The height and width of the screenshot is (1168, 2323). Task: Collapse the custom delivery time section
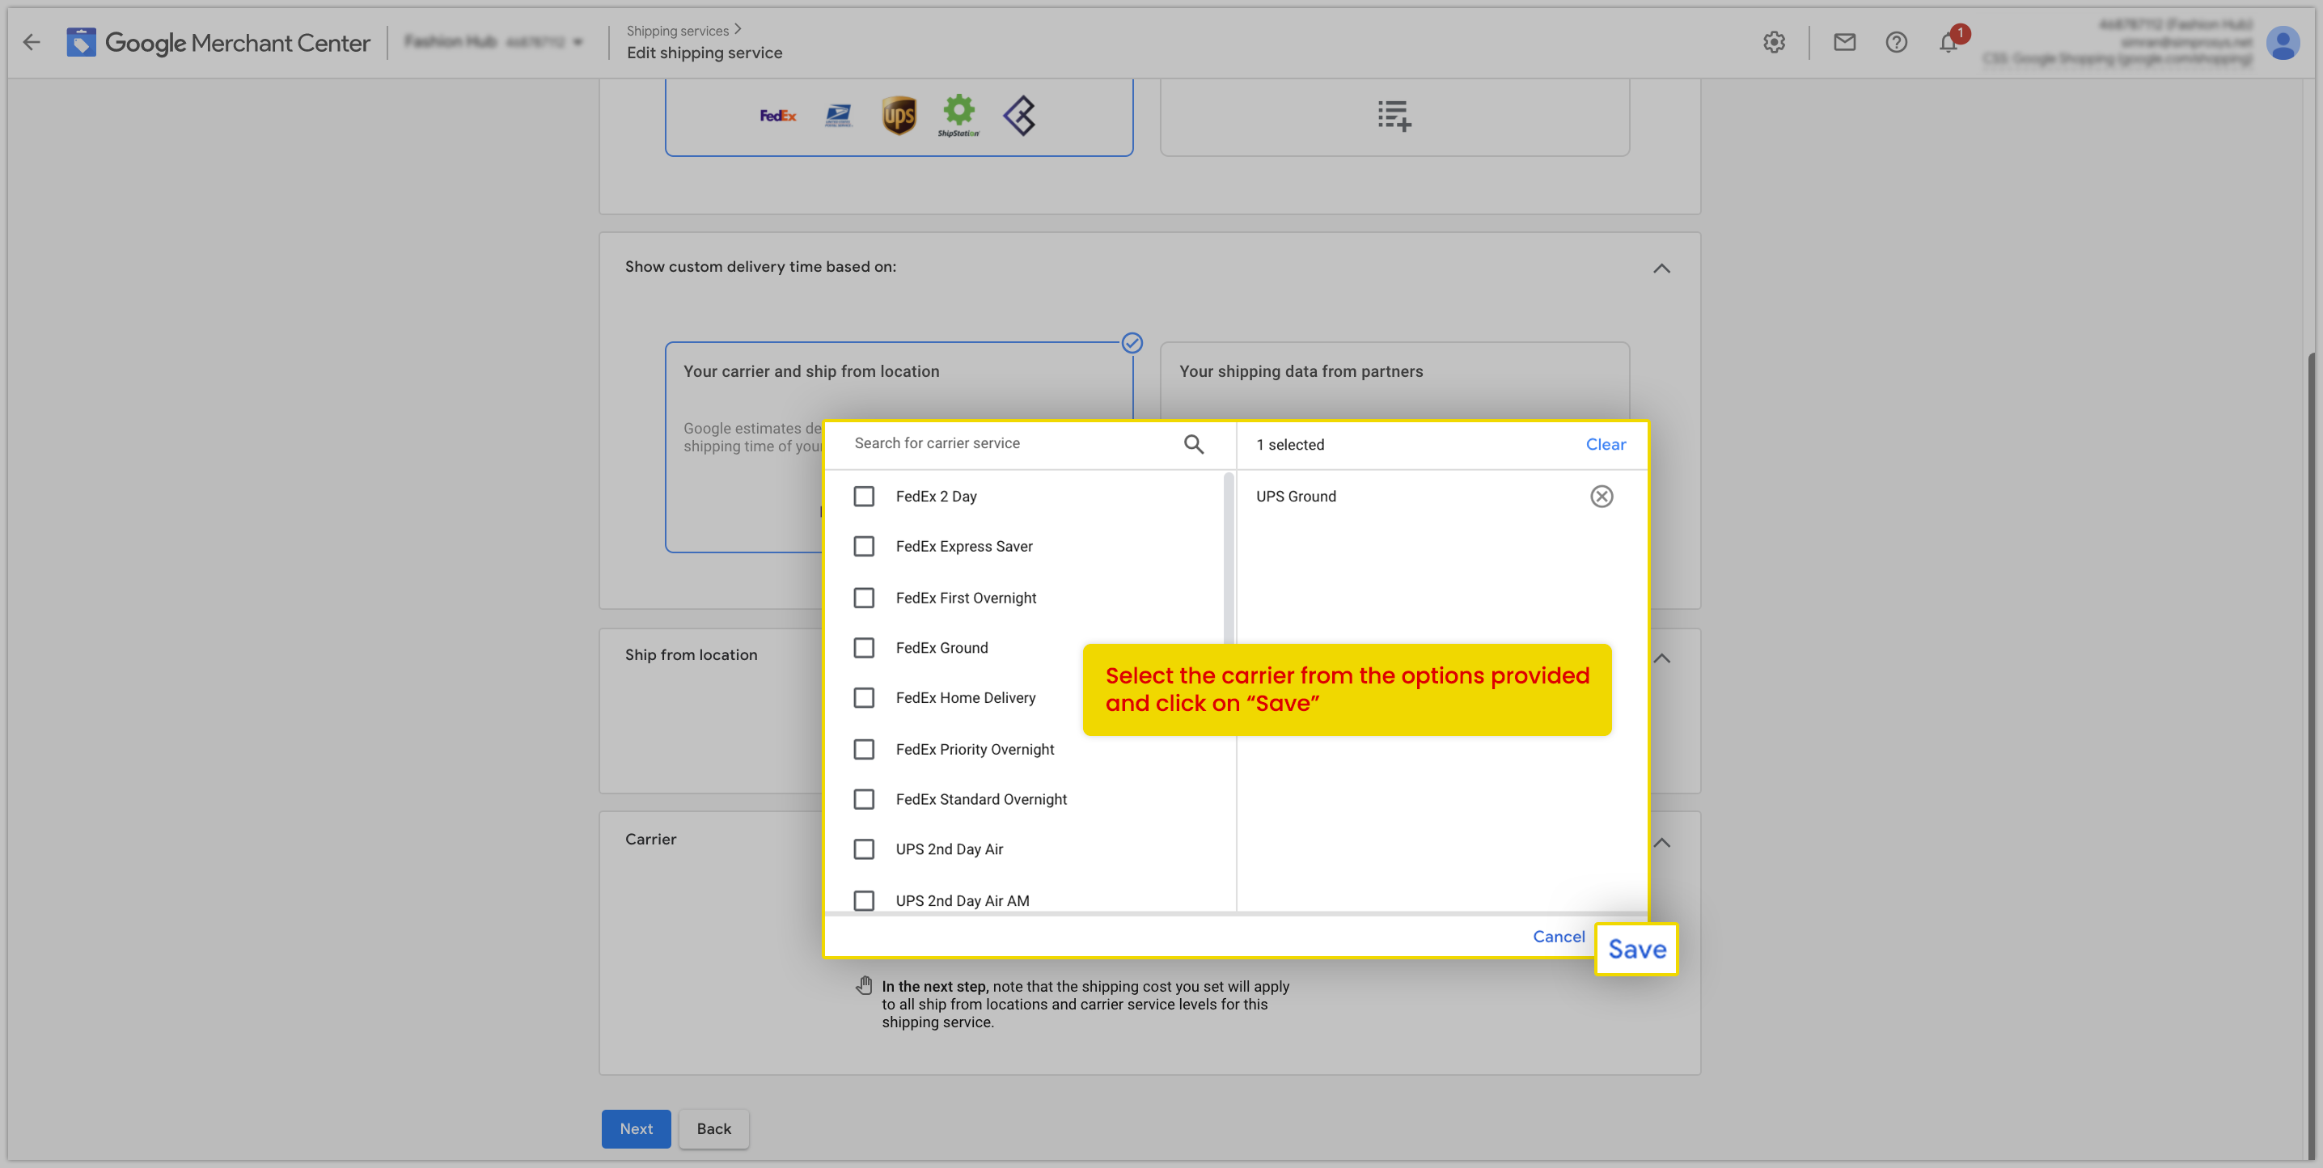coord(1661,268)
